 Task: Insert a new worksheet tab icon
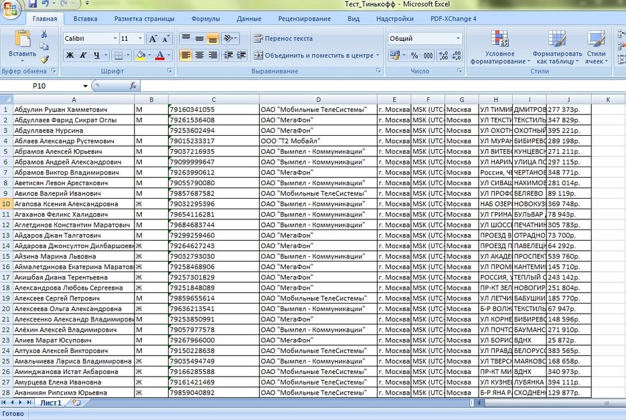(x=76, y=403)
